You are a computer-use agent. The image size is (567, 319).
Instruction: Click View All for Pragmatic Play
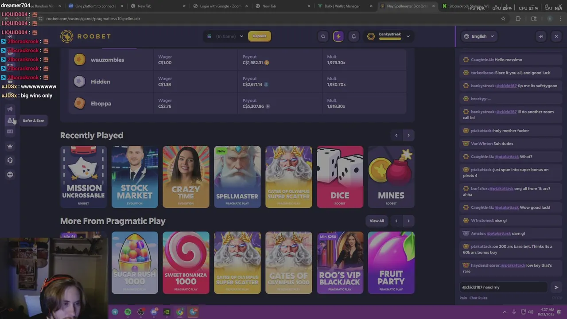coord(377,221)
